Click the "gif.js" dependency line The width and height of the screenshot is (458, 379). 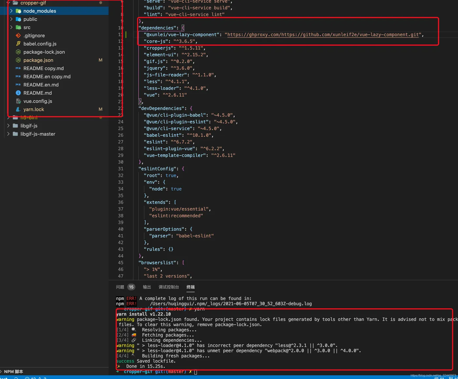pos(169,61)
